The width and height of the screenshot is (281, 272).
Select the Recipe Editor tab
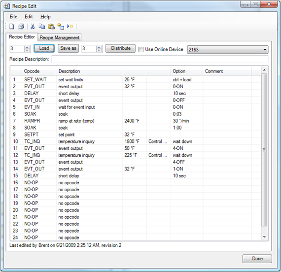[22, 37]
